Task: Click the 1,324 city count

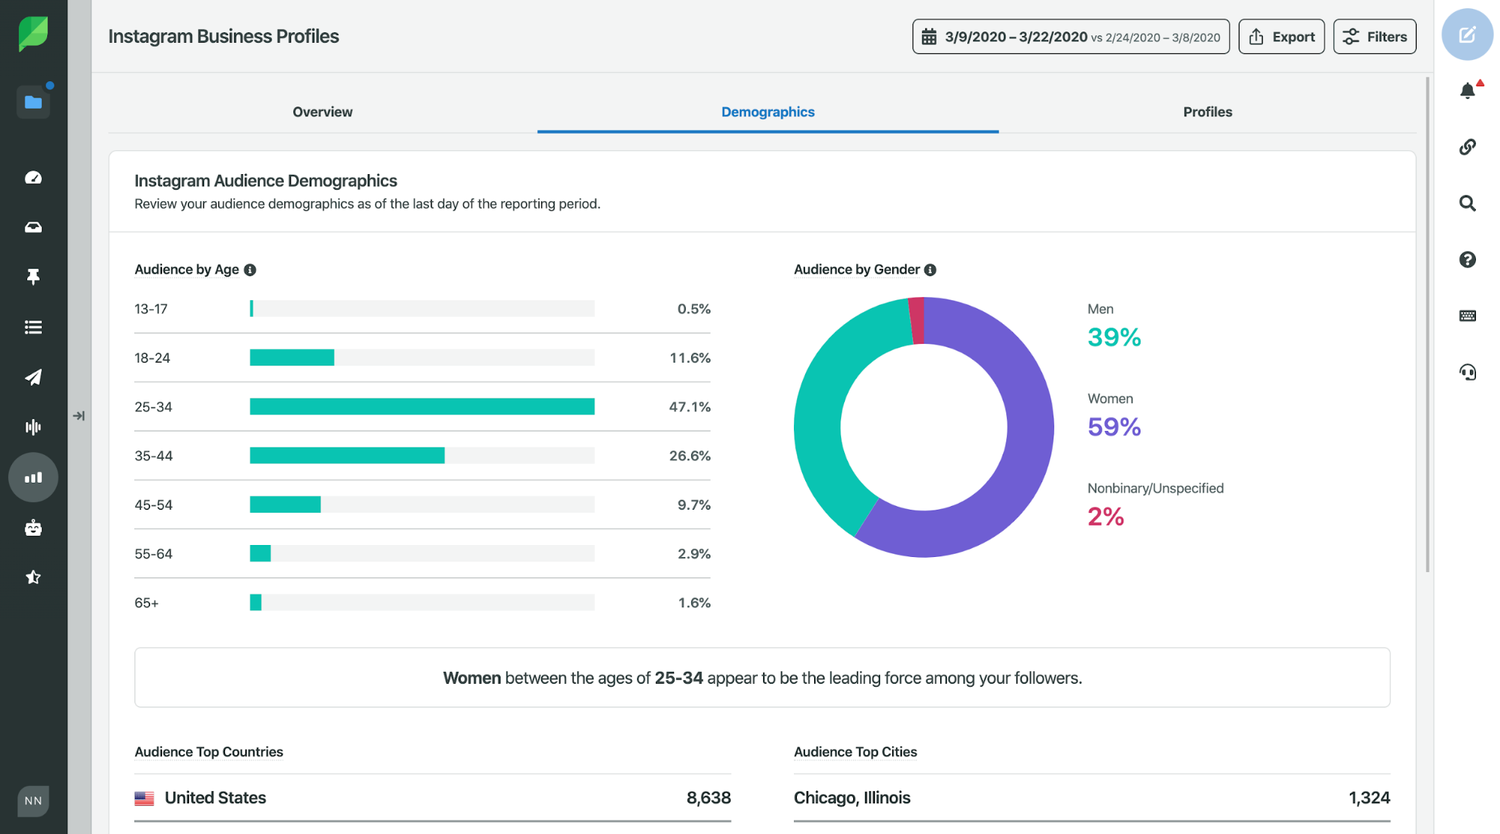Action: pos(1369,798)
